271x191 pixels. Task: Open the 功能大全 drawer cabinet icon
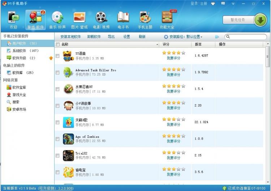[x=167, y=17]
